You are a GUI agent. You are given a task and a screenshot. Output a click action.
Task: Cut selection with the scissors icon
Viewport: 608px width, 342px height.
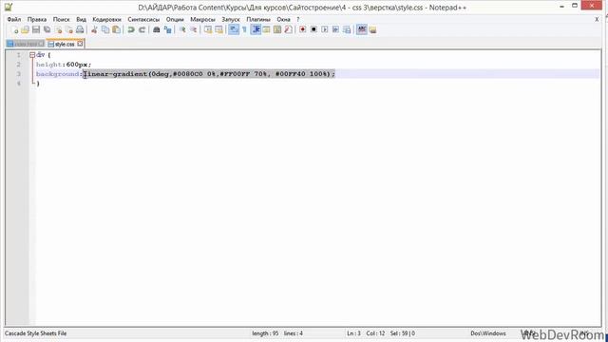tap(94, 29)
